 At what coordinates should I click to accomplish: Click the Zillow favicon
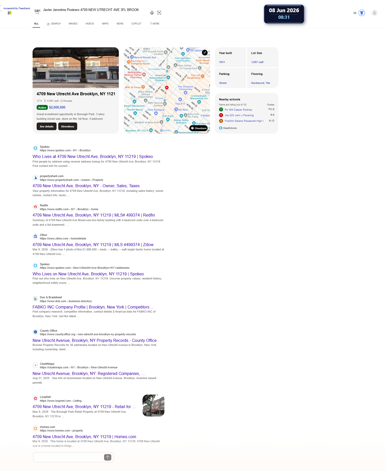point(35,236)
